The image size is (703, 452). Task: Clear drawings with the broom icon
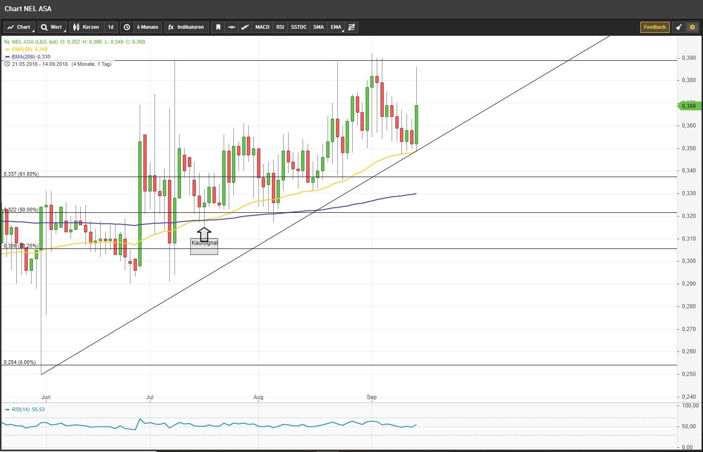tap(678, 27)
